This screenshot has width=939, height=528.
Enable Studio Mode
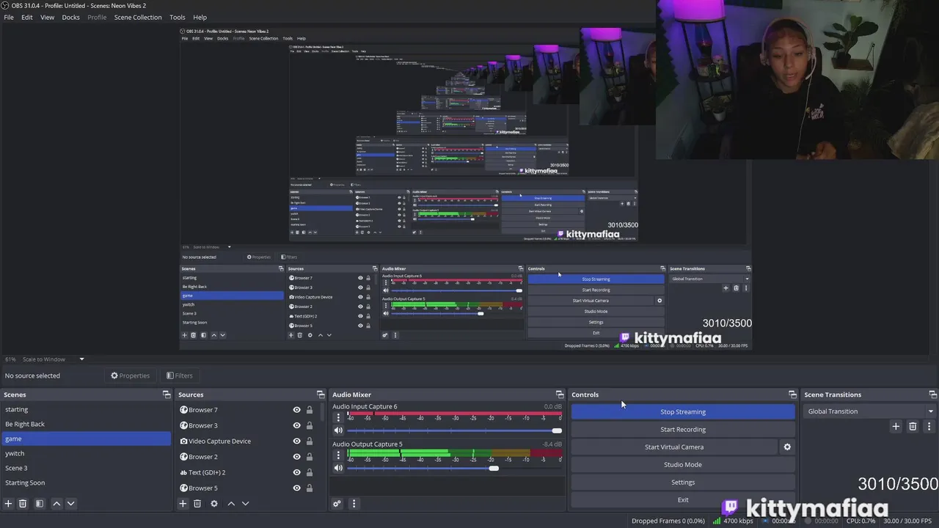tap(683, 464)
